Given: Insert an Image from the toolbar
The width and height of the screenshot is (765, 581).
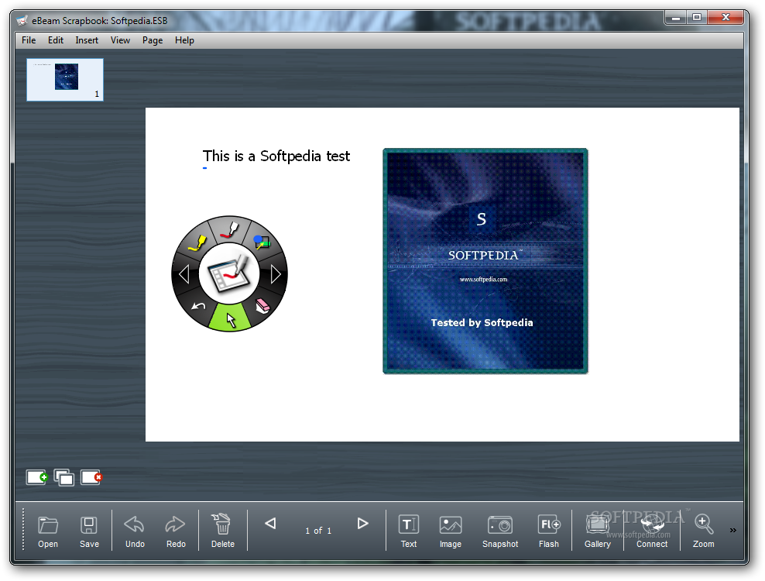Looking at the screenshot, I should (x=451, y=531).
